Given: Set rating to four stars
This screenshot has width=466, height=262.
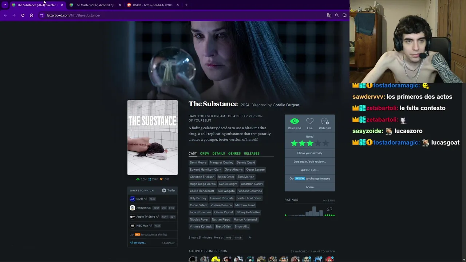Looking at the screenshot, I should pyautogui.click(x=318, y=143).
